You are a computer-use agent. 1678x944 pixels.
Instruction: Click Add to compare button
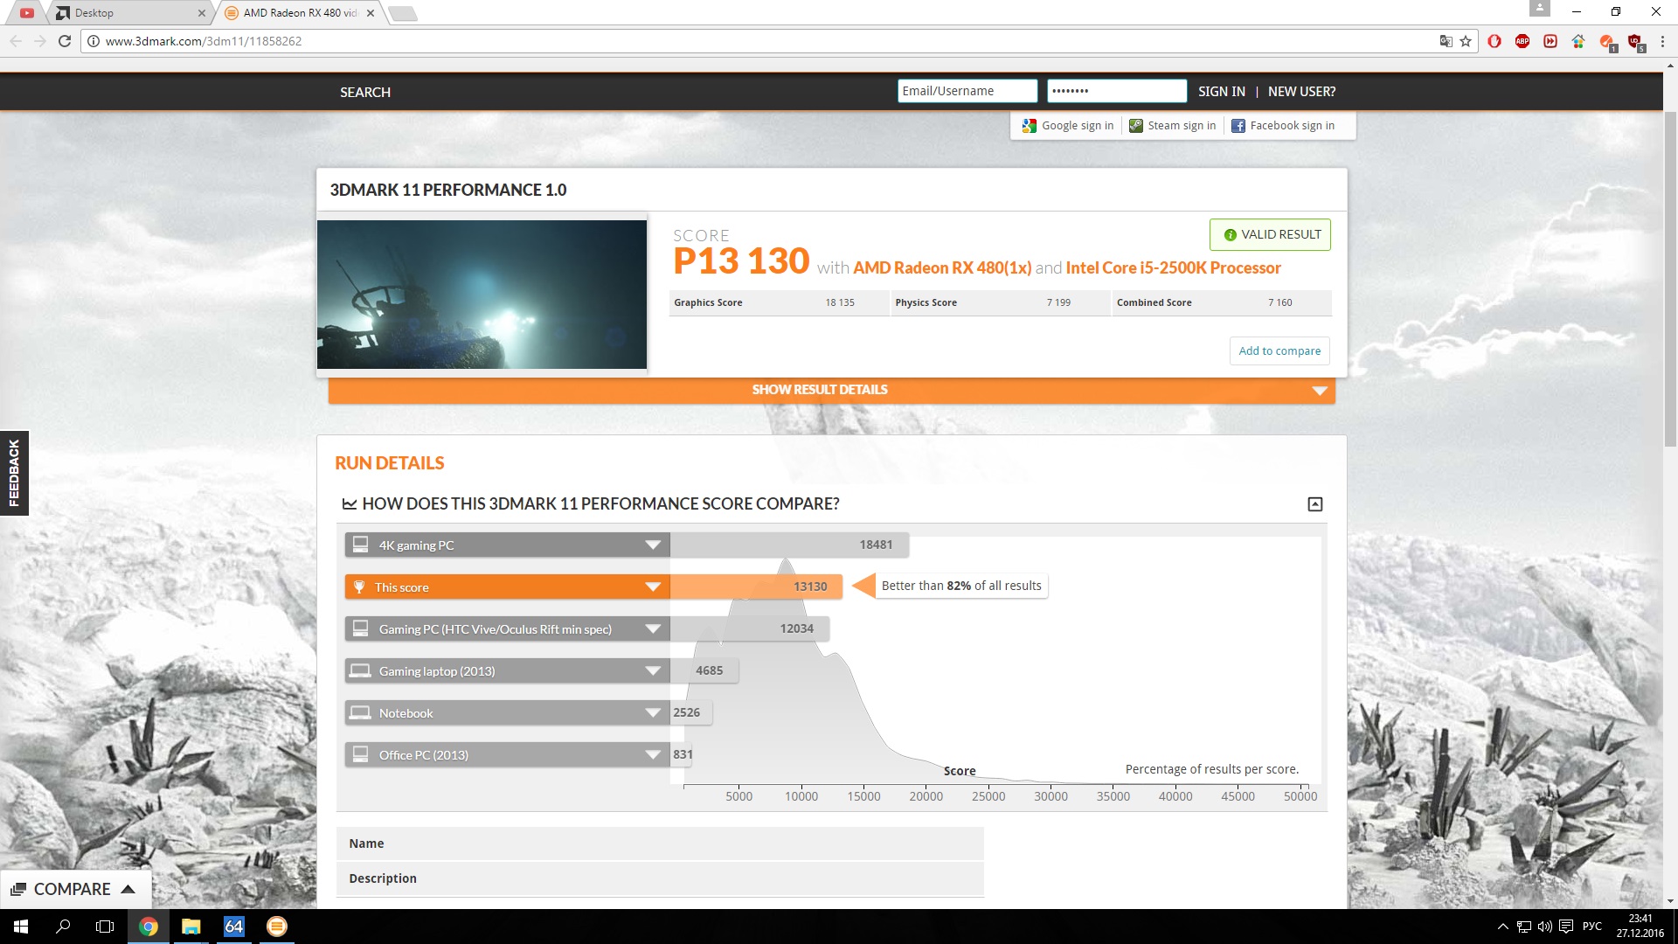1279,351
